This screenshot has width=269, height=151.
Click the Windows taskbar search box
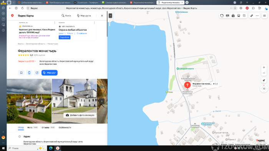[27, 148]
